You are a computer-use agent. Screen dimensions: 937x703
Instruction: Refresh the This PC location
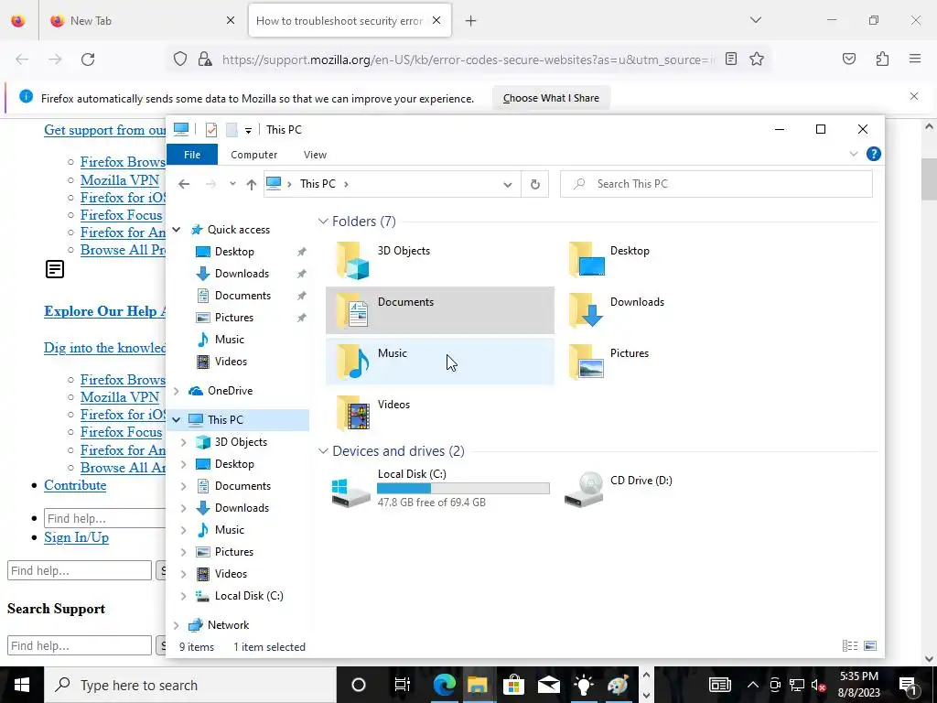534,184
